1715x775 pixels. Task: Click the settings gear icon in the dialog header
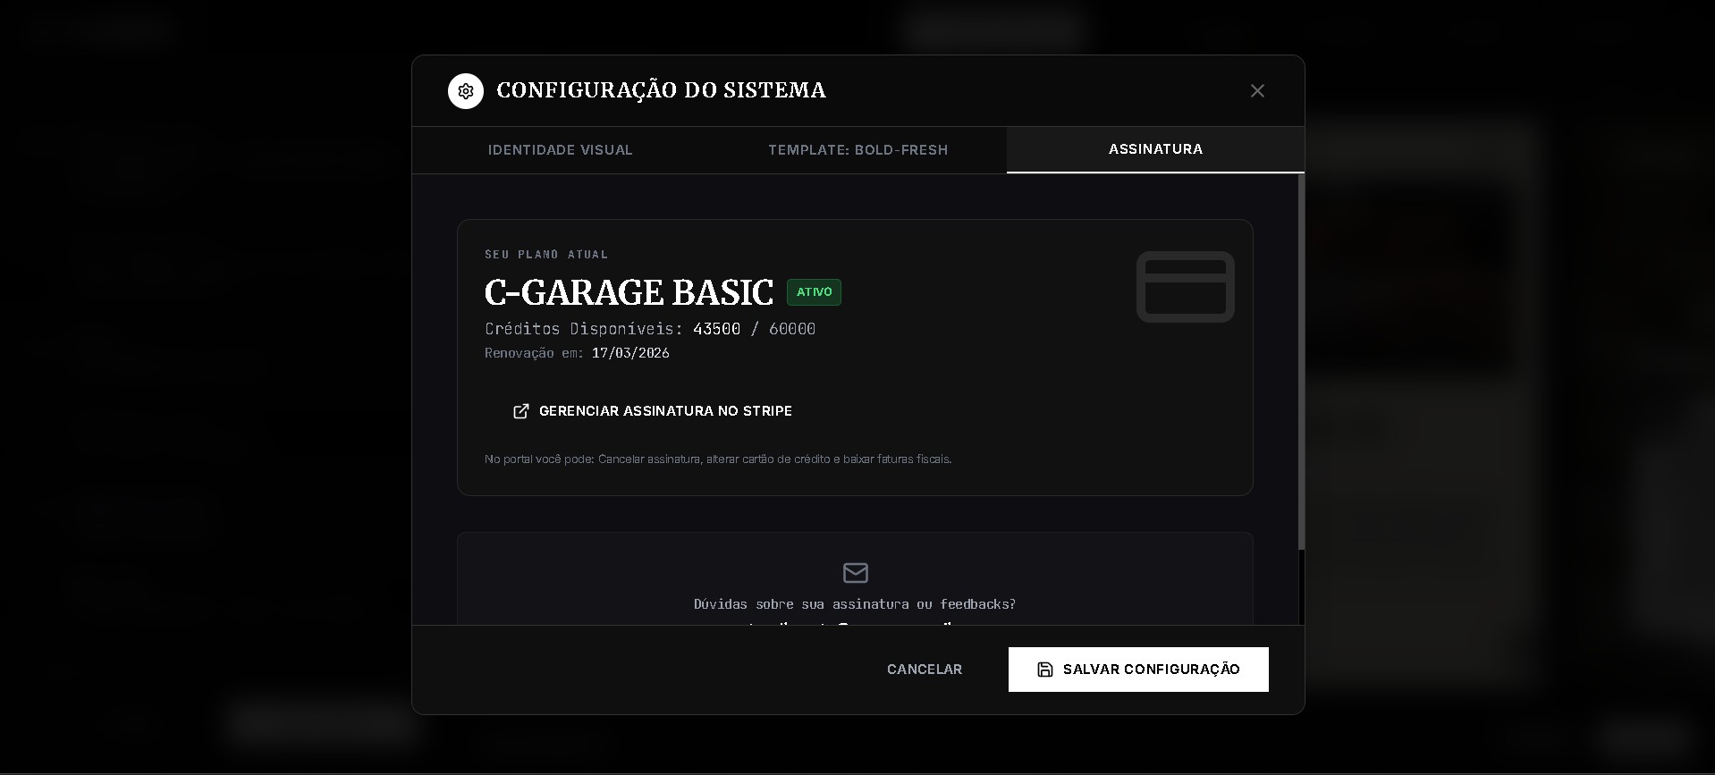click(x=466, y=91)
